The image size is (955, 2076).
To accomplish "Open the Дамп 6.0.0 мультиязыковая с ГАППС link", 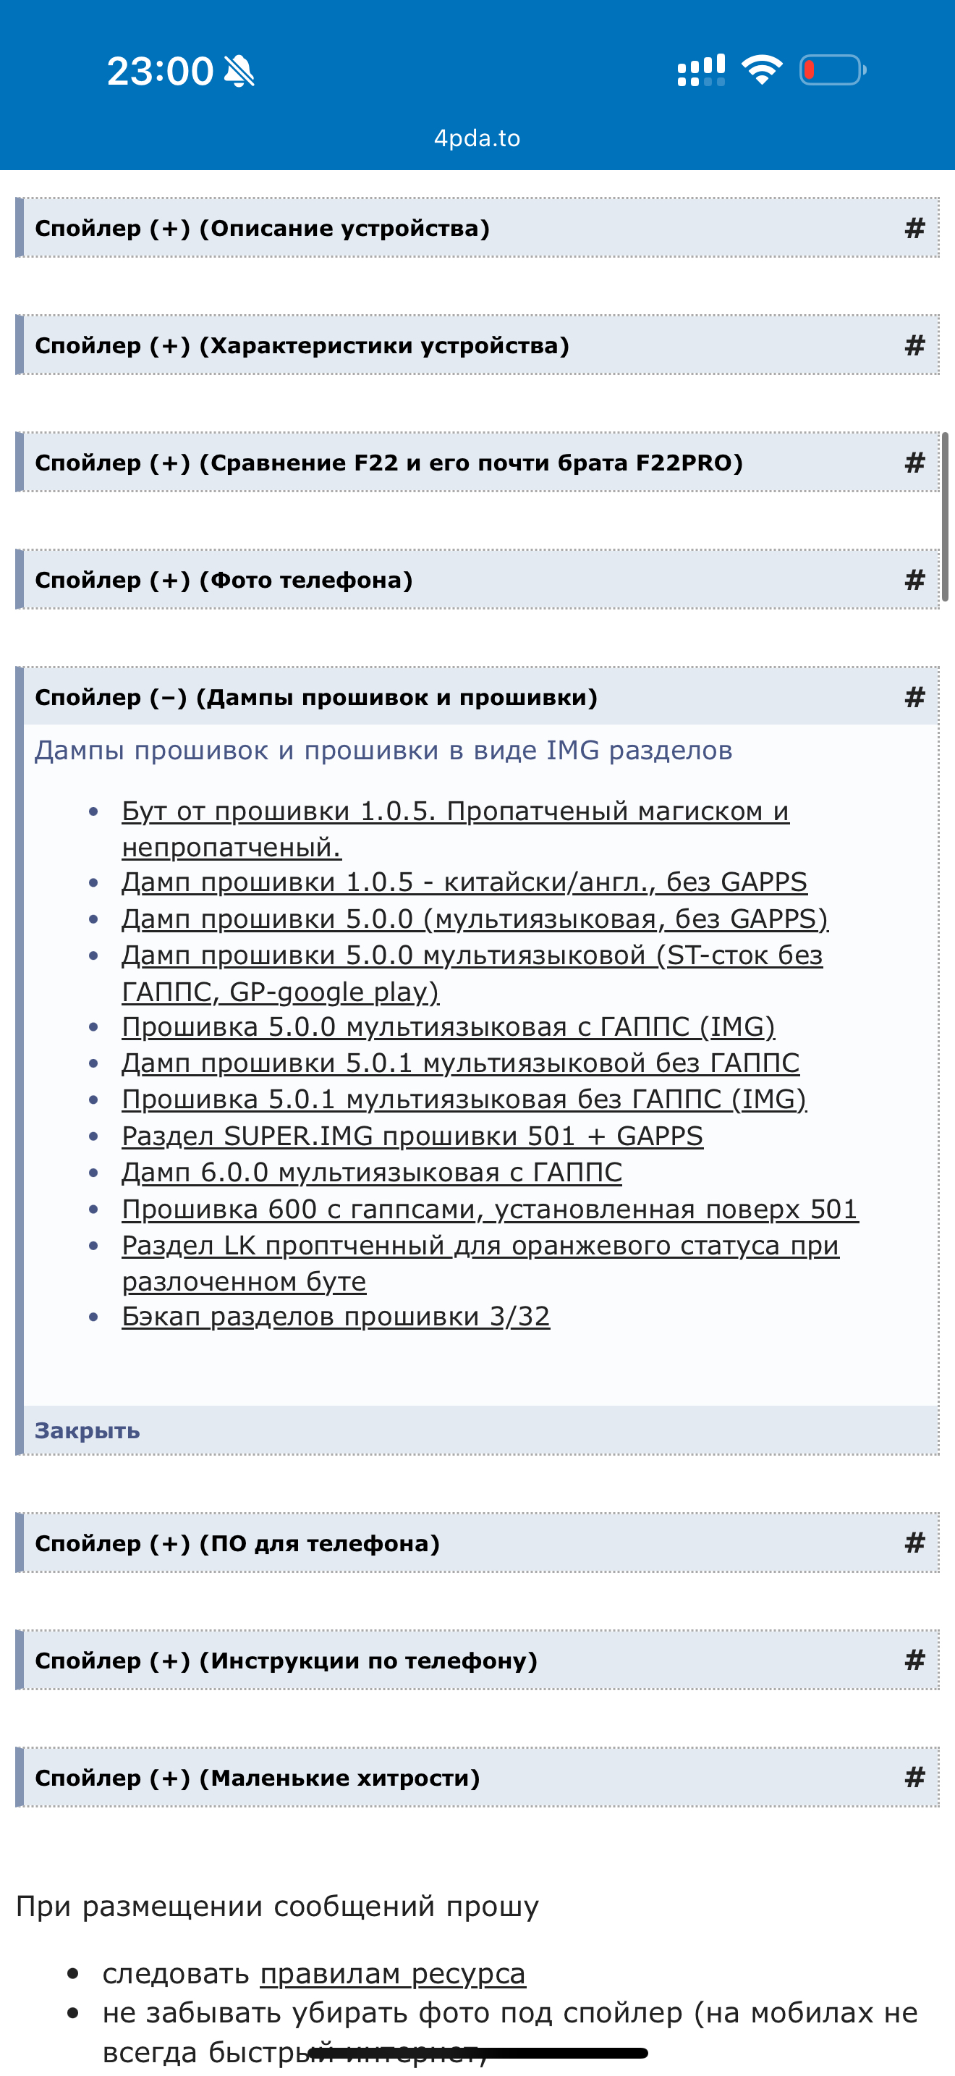I will pos(372,1173).
